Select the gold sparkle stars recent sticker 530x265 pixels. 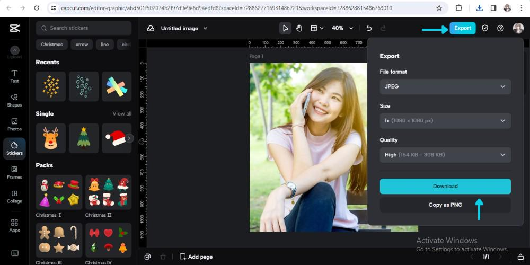pos(51,86)
